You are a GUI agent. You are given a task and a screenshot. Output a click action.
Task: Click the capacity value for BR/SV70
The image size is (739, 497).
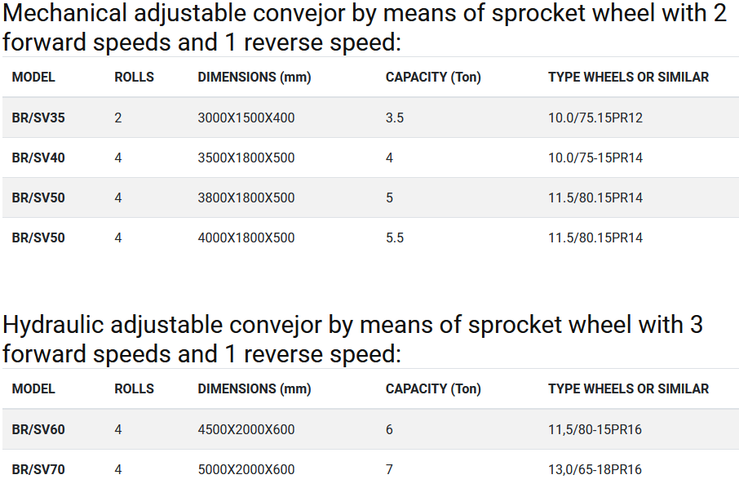click(x=389, y=469)
